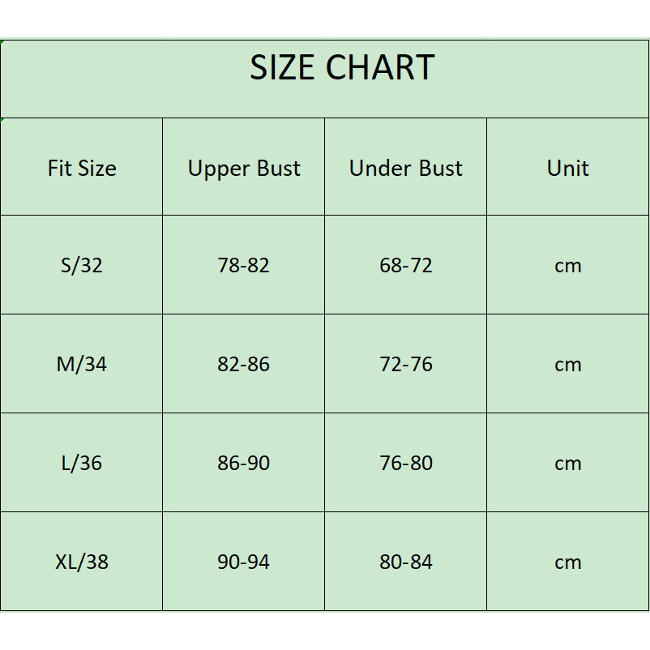Click the S/32 size cell
The width and height of the screenshot is (650, 650).
pos(82,265)
